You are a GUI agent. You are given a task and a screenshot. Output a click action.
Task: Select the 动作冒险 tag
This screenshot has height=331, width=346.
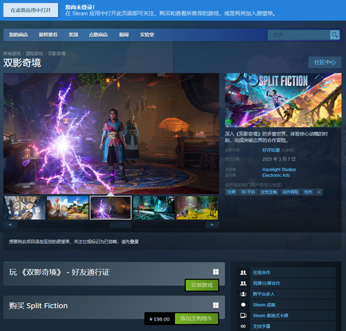coord(291,192)
